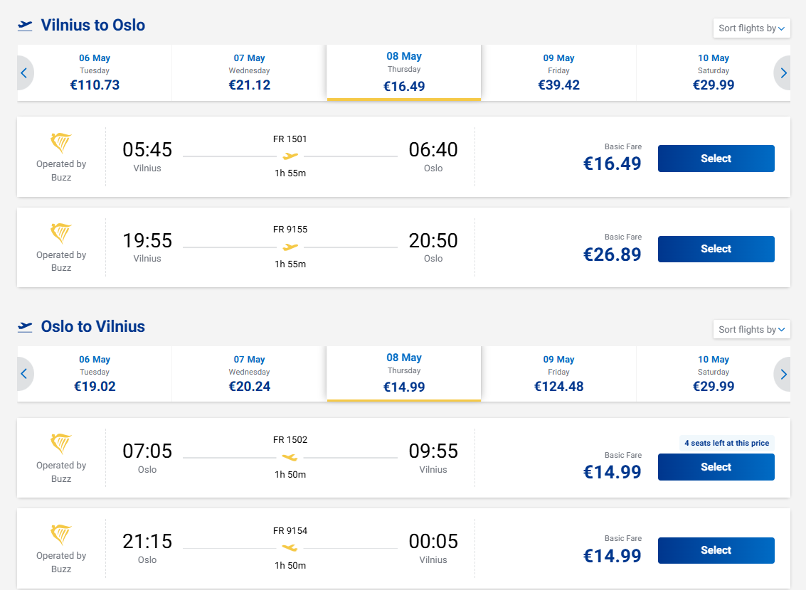This screenshot has height=590, width=806.
Task: Show earlier dates for Oslo to Vilnius
Action: pyautogui.click(x=24, y=374)
